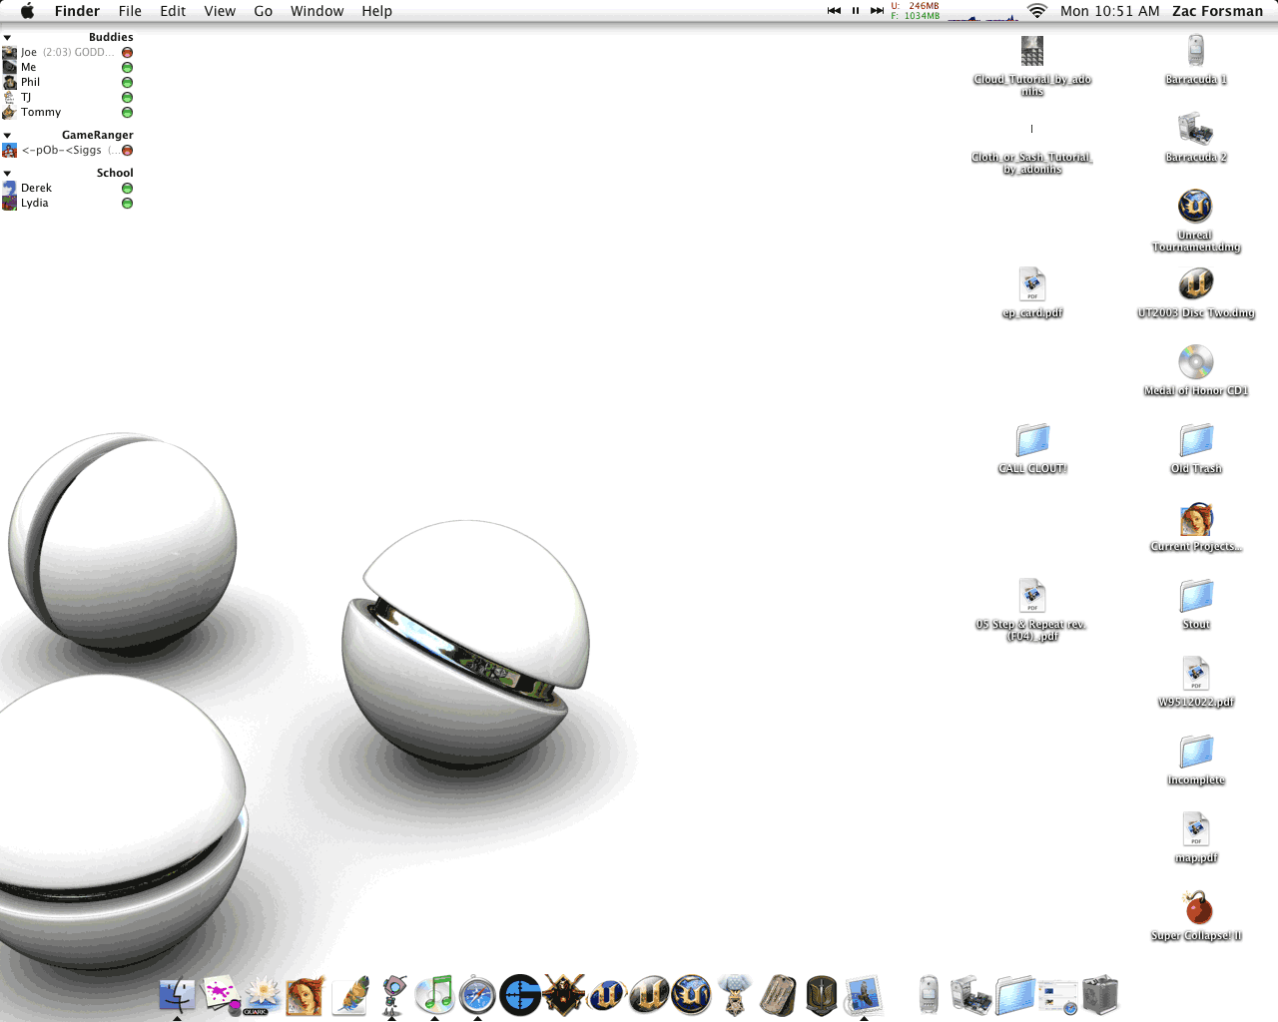Select Super Collapse! II bomb icon
1278x1022 pixels.
pos(1196,915)
